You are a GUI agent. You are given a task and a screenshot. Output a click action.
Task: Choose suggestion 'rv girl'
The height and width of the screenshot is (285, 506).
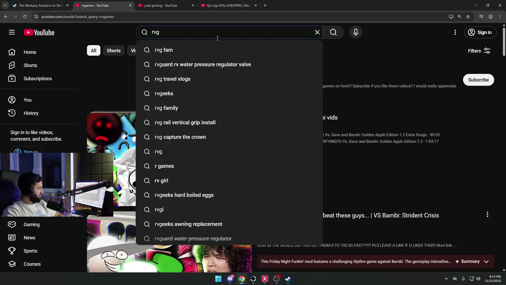[229, 180]
